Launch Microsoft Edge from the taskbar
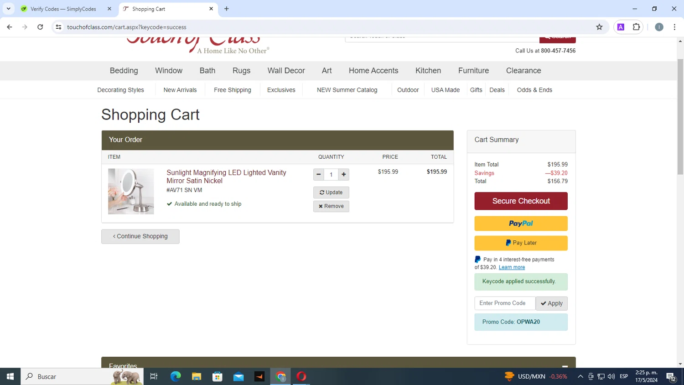 (176, 376)
